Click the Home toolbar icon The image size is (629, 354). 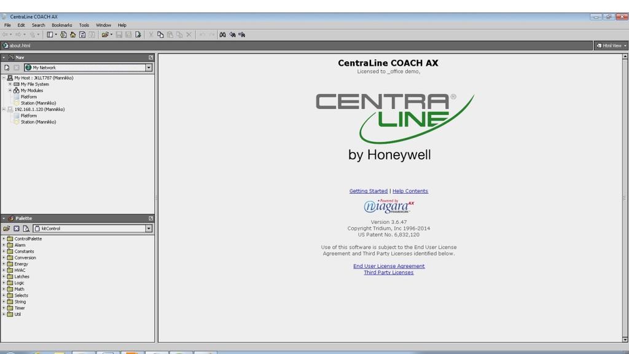[x=72, y=35]
